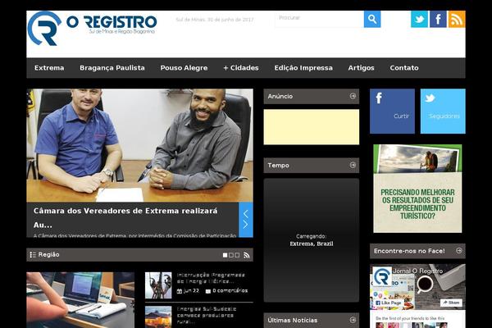
Task: Open the laptop desk article image
Action: (80, 300)
